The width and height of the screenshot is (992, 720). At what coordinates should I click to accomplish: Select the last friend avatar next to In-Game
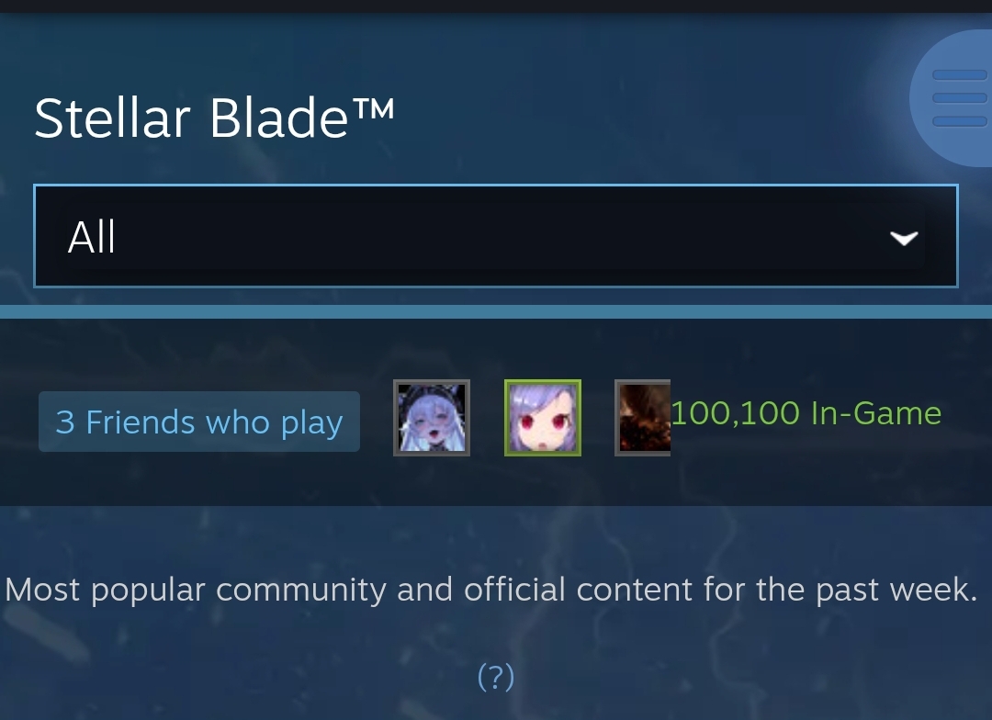pyautogui.click(x=643, y=418)
